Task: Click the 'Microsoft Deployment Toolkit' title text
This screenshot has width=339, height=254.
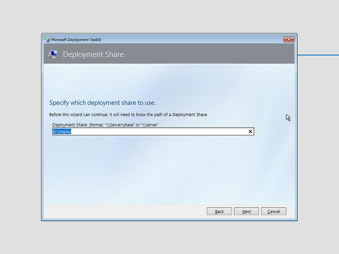Action: tap(76, 40)
